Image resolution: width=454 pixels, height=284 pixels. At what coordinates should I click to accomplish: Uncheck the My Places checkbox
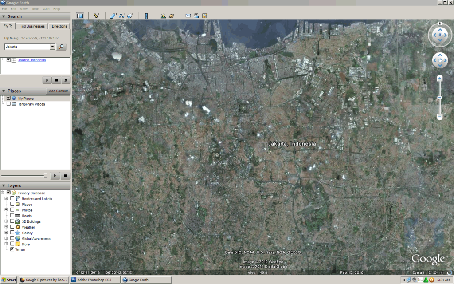(x=8, y=98)
